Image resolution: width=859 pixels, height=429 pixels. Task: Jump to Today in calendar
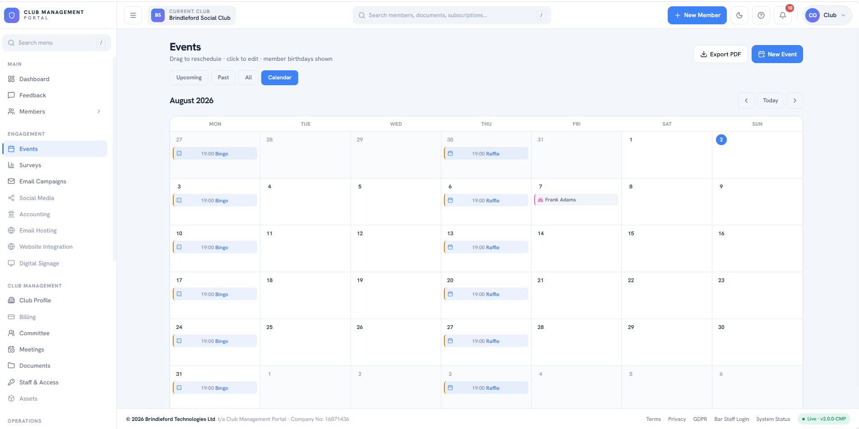(x=771, y=100)
